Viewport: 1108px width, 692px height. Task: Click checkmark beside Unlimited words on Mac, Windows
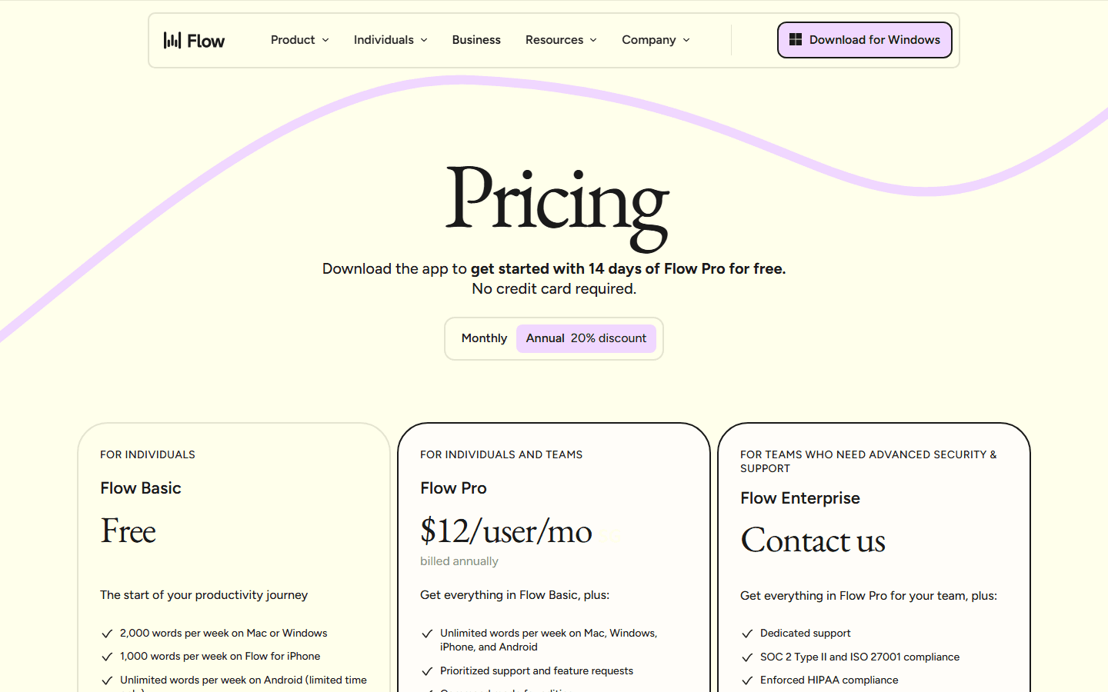tap(428, 634)
